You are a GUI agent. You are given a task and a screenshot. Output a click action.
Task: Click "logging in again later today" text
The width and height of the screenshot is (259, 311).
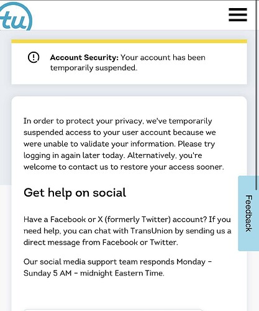click(74, 155)
